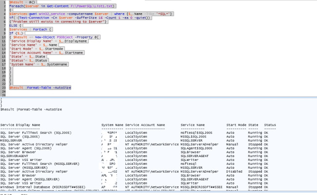Click the 'Service Account Name' column header
This screenshot has width=317, height=195.
coord(145,125)
